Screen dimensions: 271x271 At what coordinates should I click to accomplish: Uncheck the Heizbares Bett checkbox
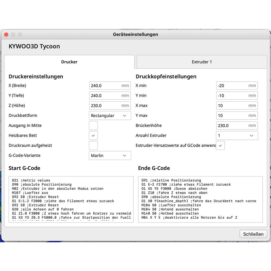(93, 135)
